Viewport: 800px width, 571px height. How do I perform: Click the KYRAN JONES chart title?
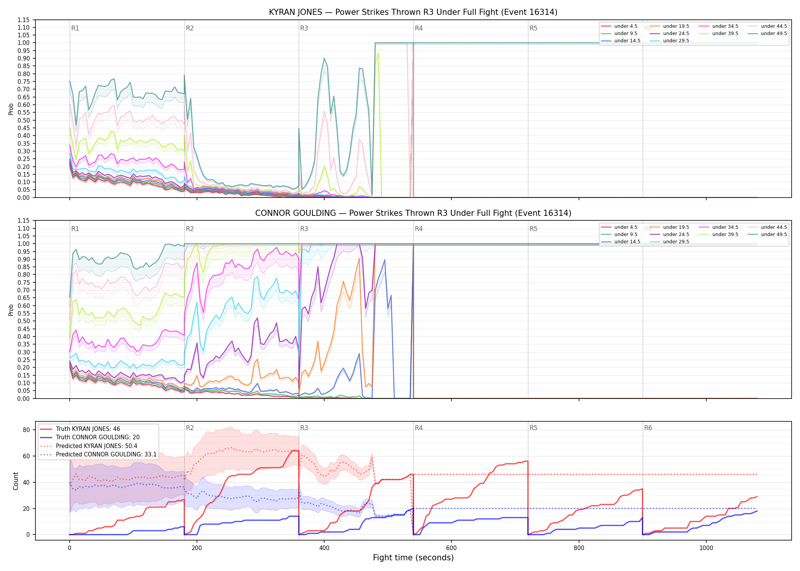413,12
